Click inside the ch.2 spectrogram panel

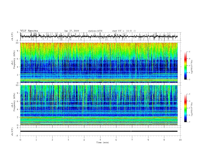99,105
